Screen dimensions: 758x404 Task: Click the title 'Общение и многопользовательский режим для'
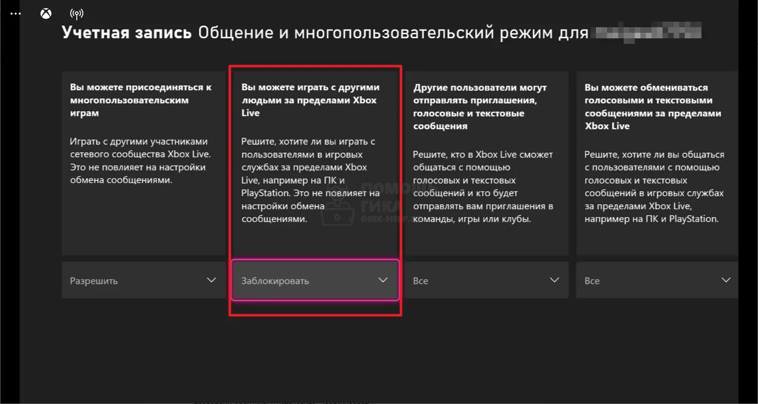[x=393, y=33]
